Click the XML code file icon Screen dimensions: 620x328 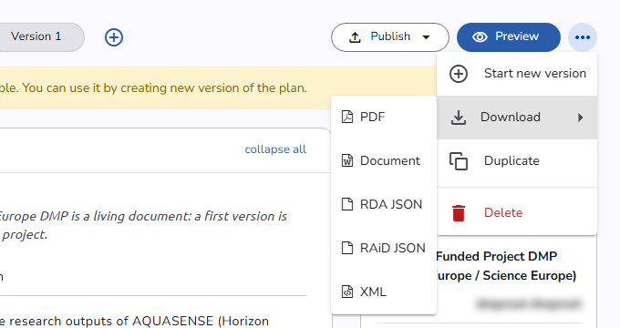pyautogui.click(x=347, y=292)
